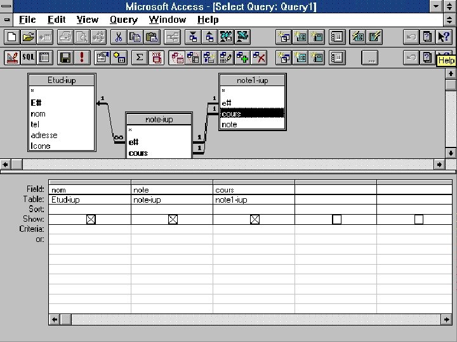
Task: Open Database Window icon in lower toolbar
Action: pos(337,57)
